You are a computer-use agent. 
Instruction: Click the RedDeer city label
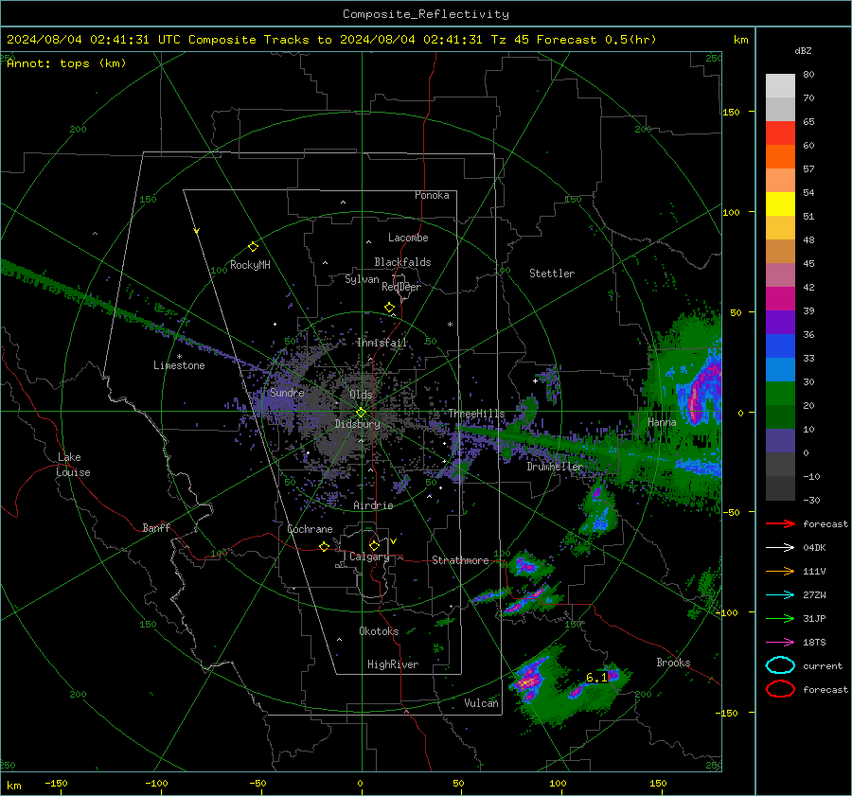(x=401, y=287)
